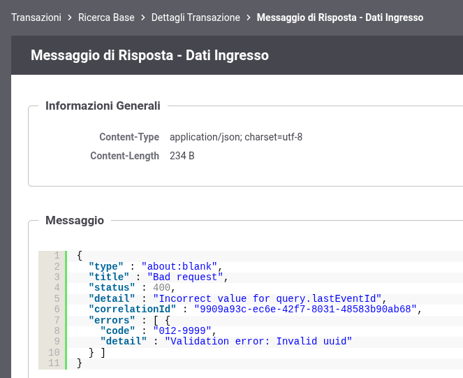The height and width of the screenshot is (378, 463).
Task: Click line number 1 in code gutter
Action: point(57,256)
